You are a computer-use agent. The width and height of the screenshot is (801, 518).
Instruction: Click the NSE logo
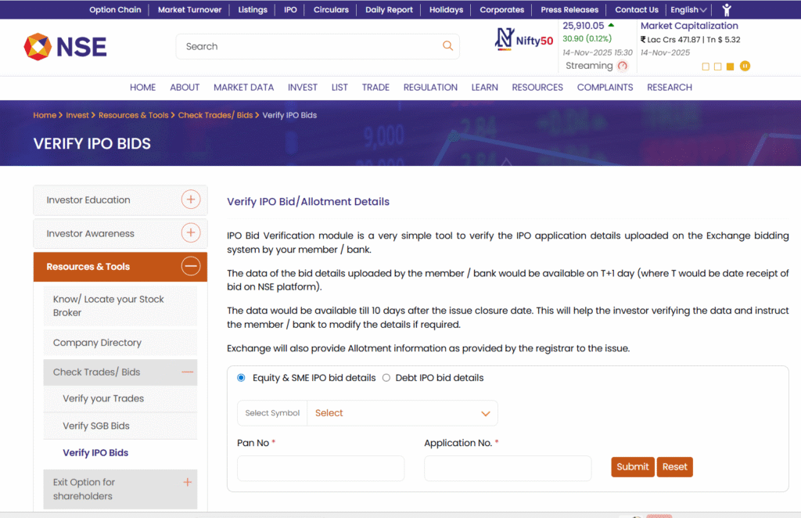pos(65,46)
